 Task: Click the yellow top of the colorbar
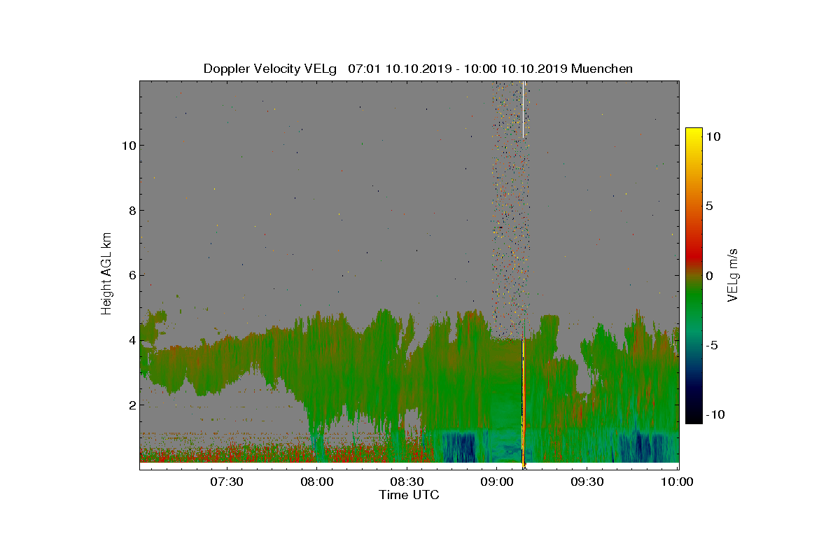pos(693,133)
